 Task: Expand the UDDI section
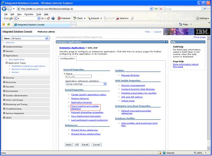coord(4,118)
